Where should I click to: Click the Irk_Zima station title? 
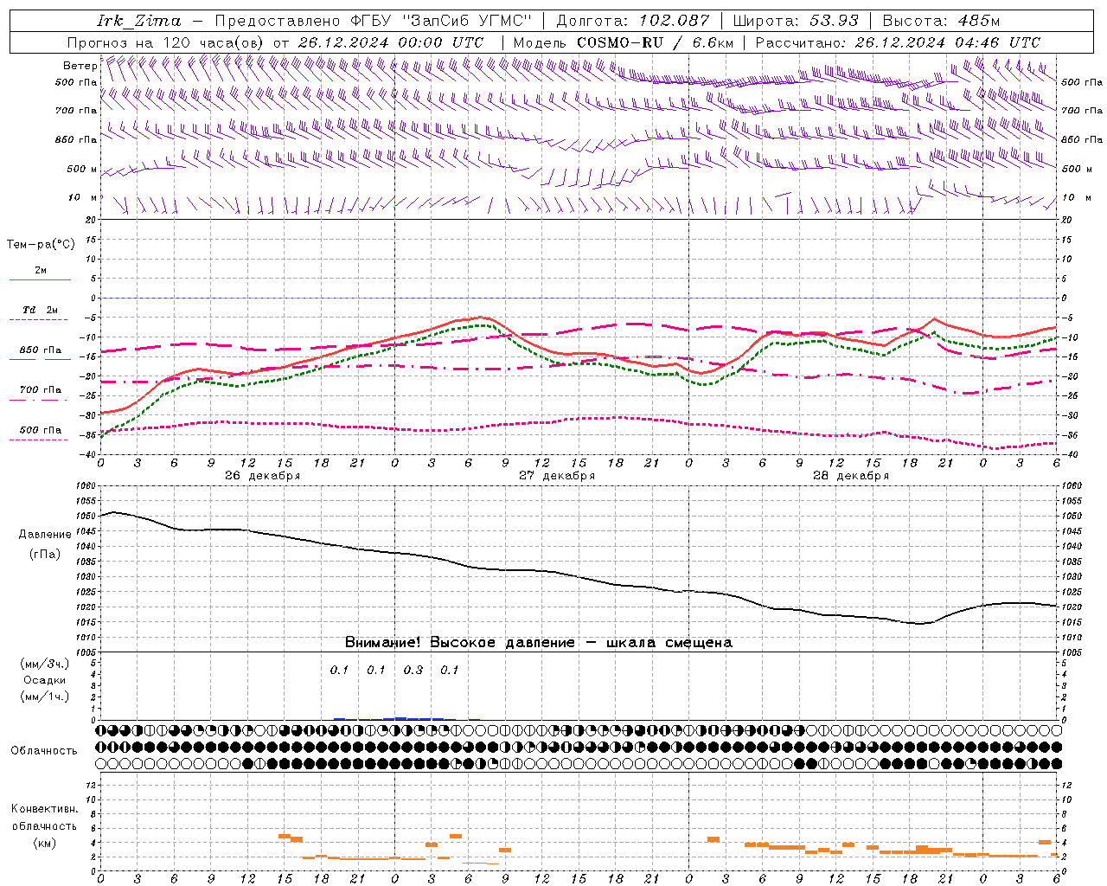(x=139, y=21)
